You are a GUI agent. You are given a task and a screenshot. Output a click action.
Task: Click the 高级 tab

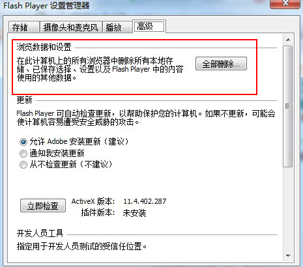coord(149,27)
